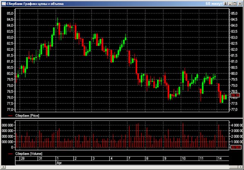
Task: Click the title bar text Сбербанк Графики цены и объема
Action: click(35, 3)
